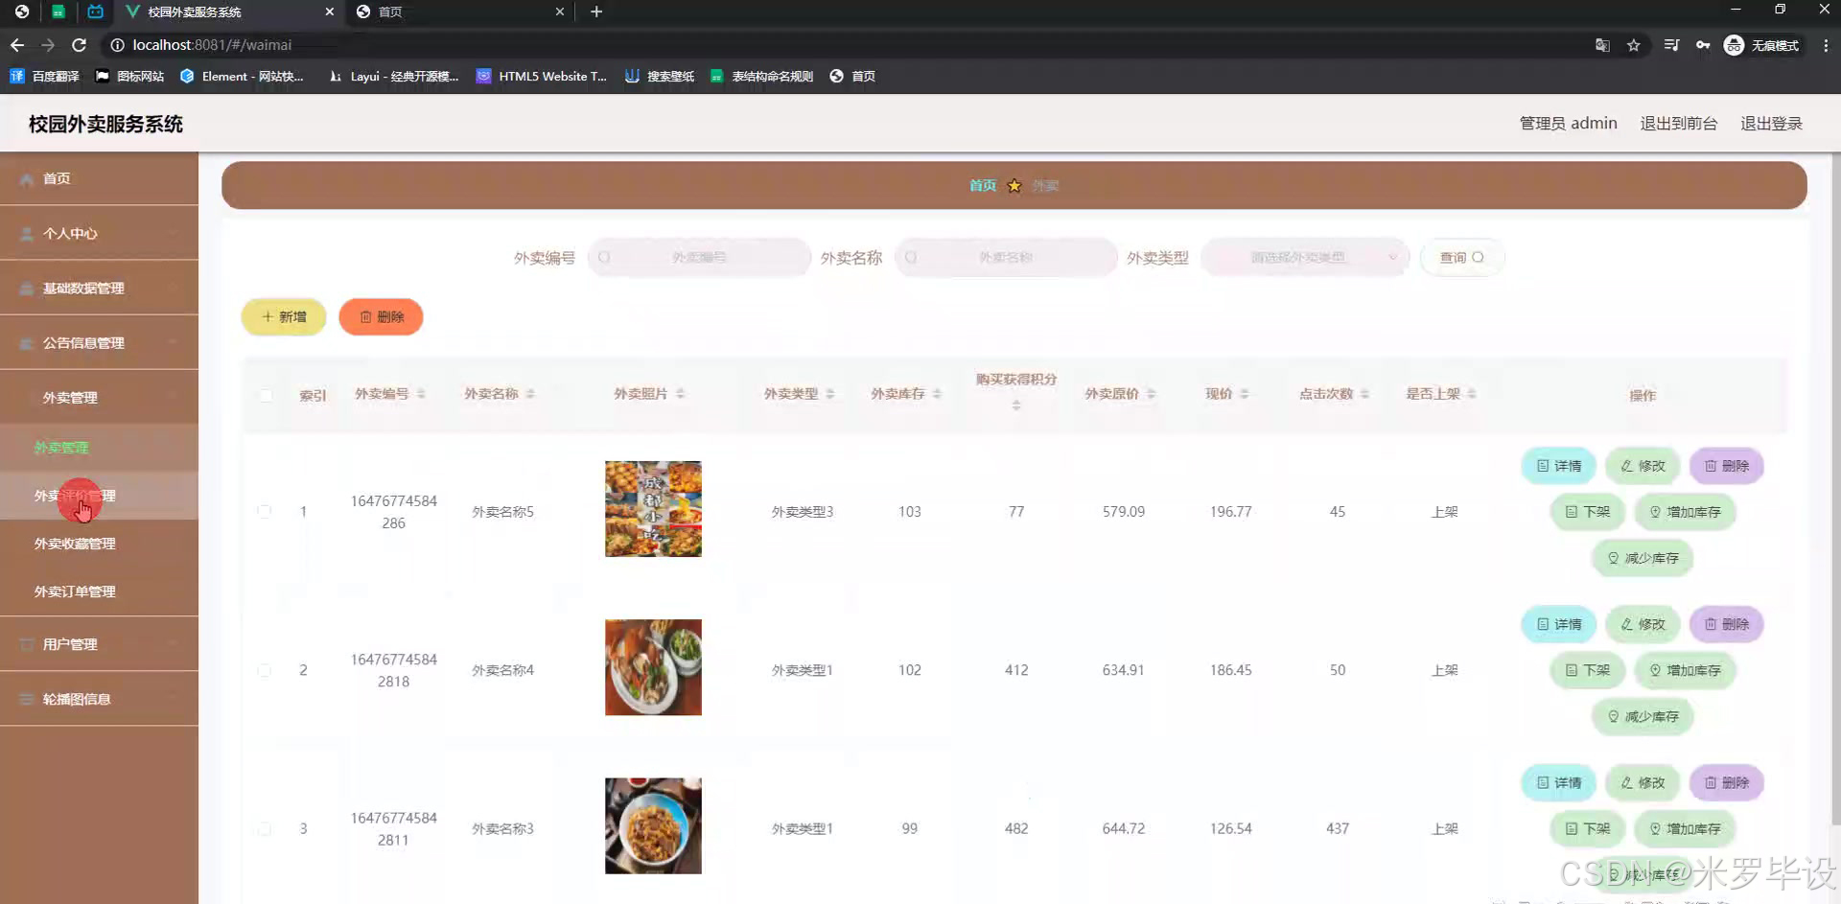
Task: Toggle the select-all checkbox in table header
Action: (266, 394)
